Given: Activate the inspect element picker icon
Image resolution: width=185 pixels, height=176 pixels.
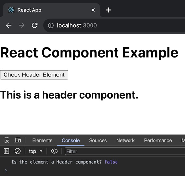Looking at the screenshot, I should (x=6, y=140).
